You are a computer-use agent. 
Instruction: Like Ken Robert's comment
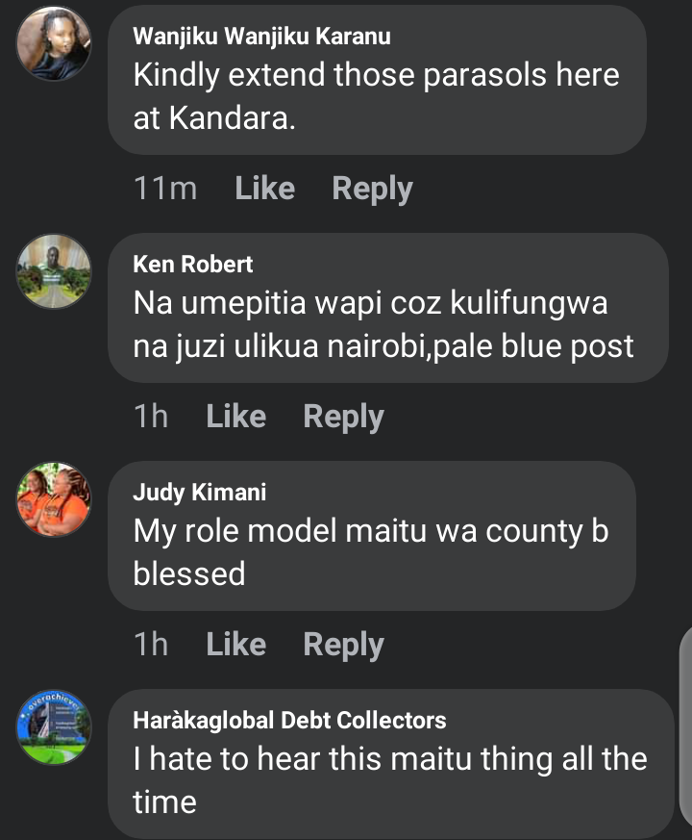(x=236, y=417)
